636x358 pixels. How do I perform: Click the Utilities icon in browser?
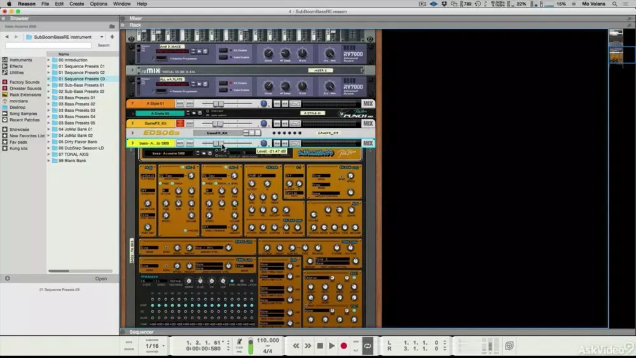tap(5, 72)
